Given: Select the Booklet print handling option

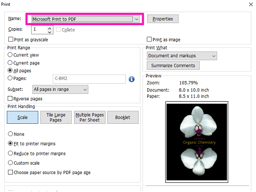Looking at the screenshot, I should click(123, 117).
